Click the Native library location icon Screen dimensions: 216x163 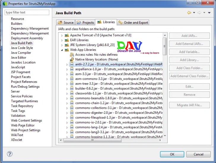coord(72,59)
